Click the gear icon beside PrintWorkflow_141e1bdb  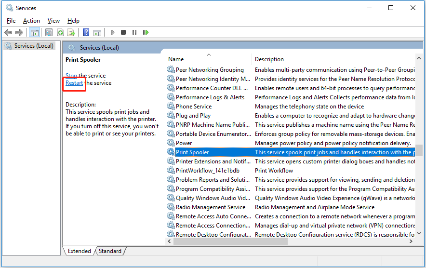tap(171, 171)
